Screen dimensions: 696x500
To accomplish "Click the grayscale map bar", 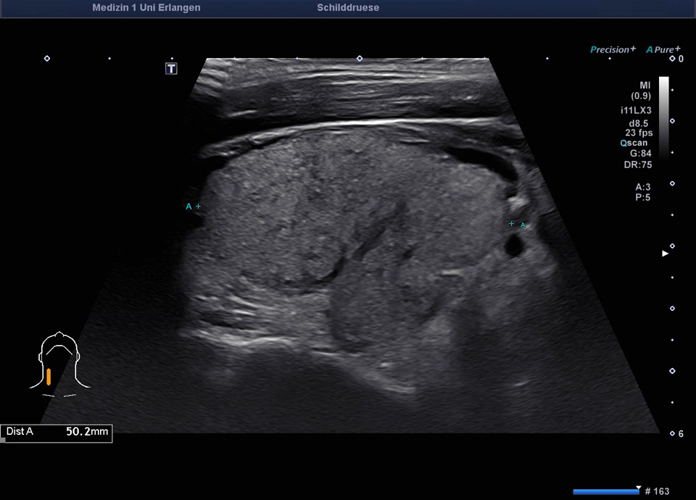I will pyautogui.click(x=663, y=116).
